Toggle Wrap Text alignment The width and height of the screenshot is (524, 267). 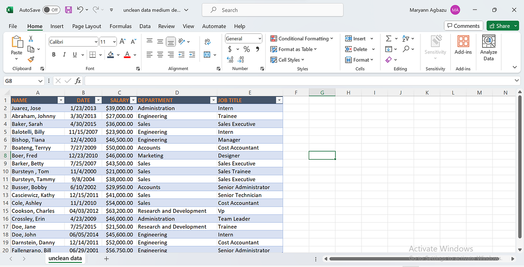click(x=207, y=42)
